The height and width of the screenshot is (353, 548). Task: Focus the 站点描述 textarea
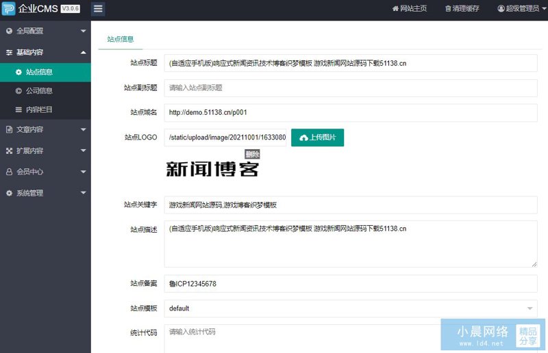tap(351, 244)
